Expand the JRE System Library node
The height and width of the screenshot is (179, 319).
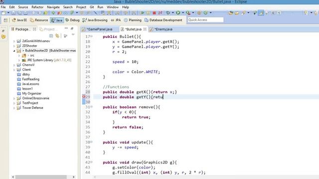click(x=19, y=60)
